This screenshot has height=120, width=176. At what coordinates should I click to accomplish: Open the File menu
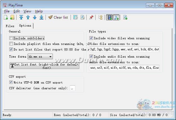point(7,11)
